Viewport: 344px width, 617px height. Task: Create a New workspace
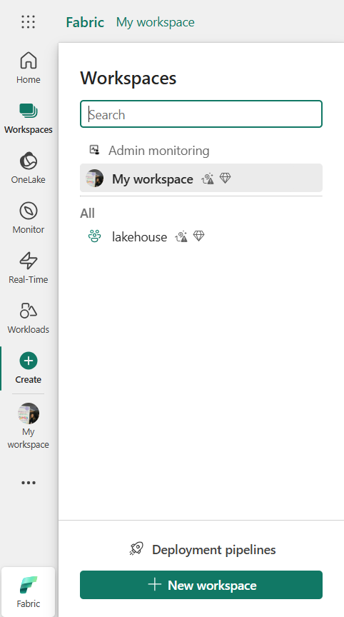coord(201,585)
